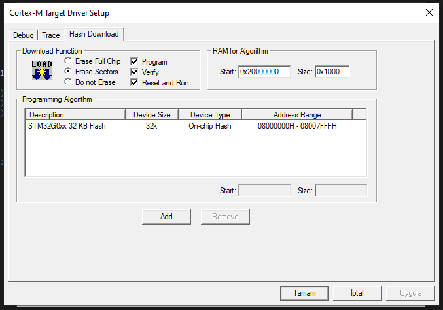Click Programming Algorithm Start field
The width and height of the screenshot is (443, 310).
pos(264,191)
